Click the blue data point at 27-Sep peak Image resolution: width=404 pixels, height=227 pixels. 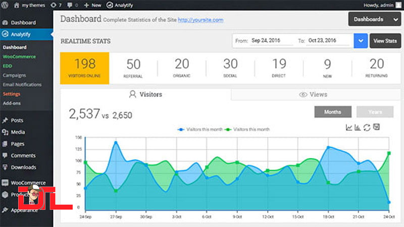point(116,142)
